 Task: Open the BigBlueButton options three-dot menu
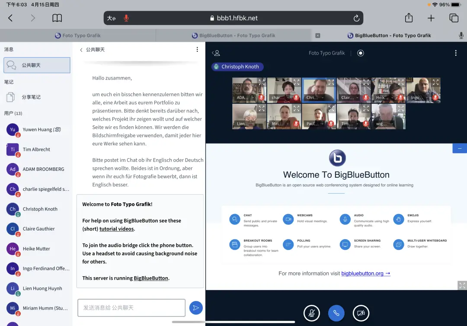[455, 53]
